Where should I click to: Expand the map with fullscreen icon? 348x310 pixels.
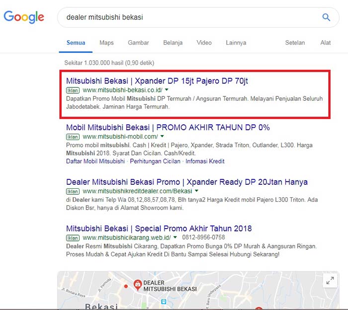tap(330, 281)
